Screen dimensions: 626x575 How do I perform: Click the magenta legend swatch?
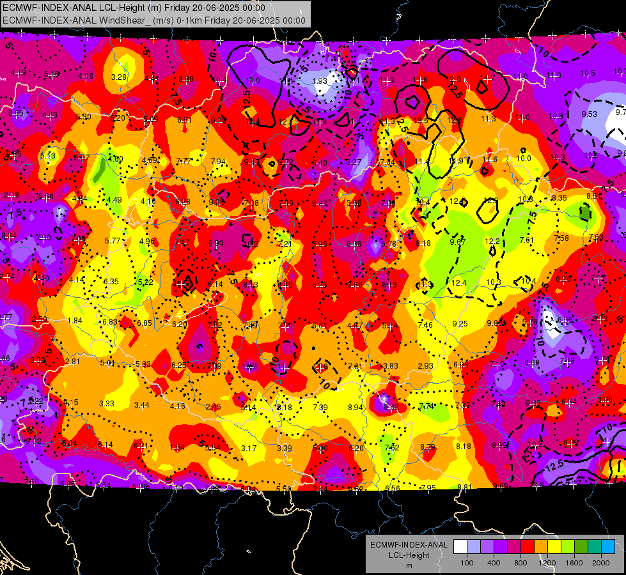[x=514, y=547]
